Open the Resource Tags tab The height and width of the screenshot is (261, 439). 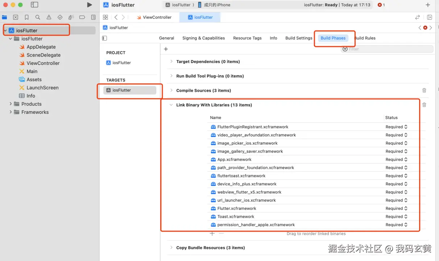coord(247,38)
